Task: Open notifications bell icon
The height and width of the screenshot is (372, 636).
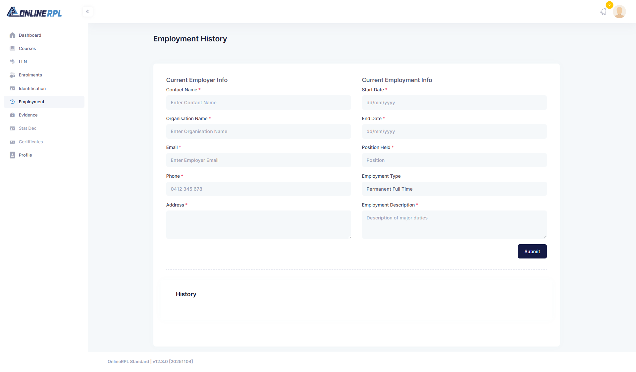Action: coord(603,12)
